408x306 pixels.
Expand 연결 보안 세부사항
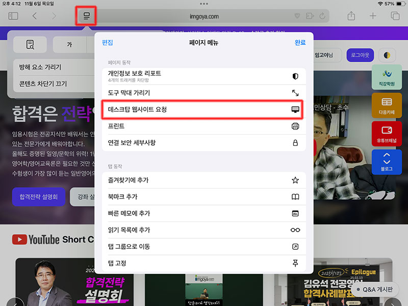coord(202,143)
